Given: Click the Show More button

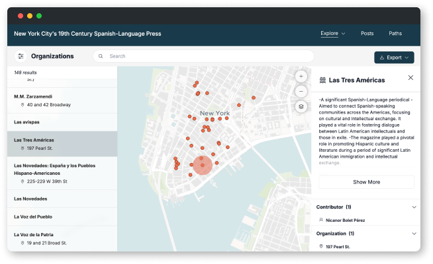Looking at the screenshot, I should 366,182.
